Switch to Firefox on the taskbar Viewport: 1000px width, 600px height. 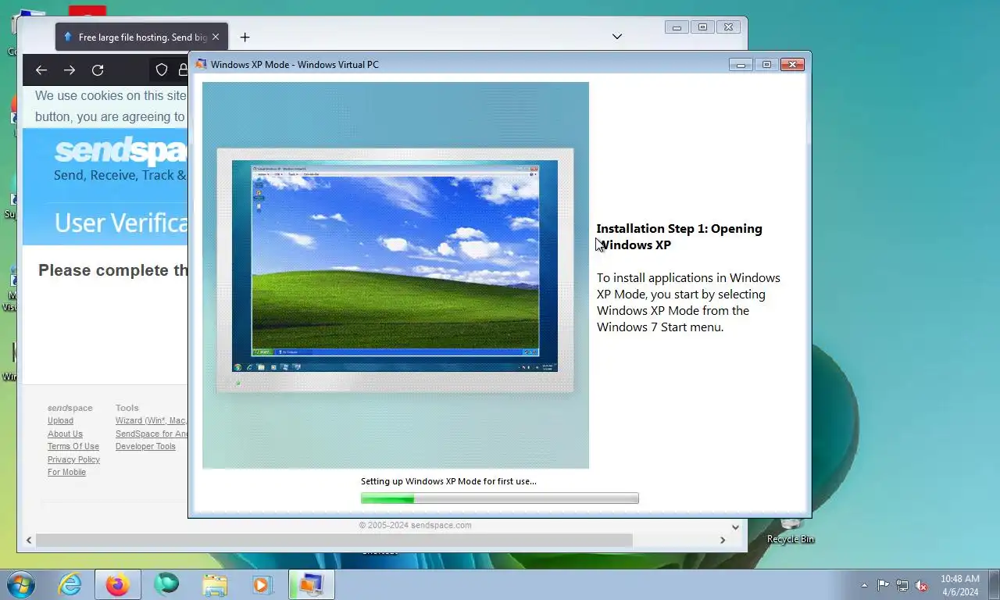(x=117, y=584)
